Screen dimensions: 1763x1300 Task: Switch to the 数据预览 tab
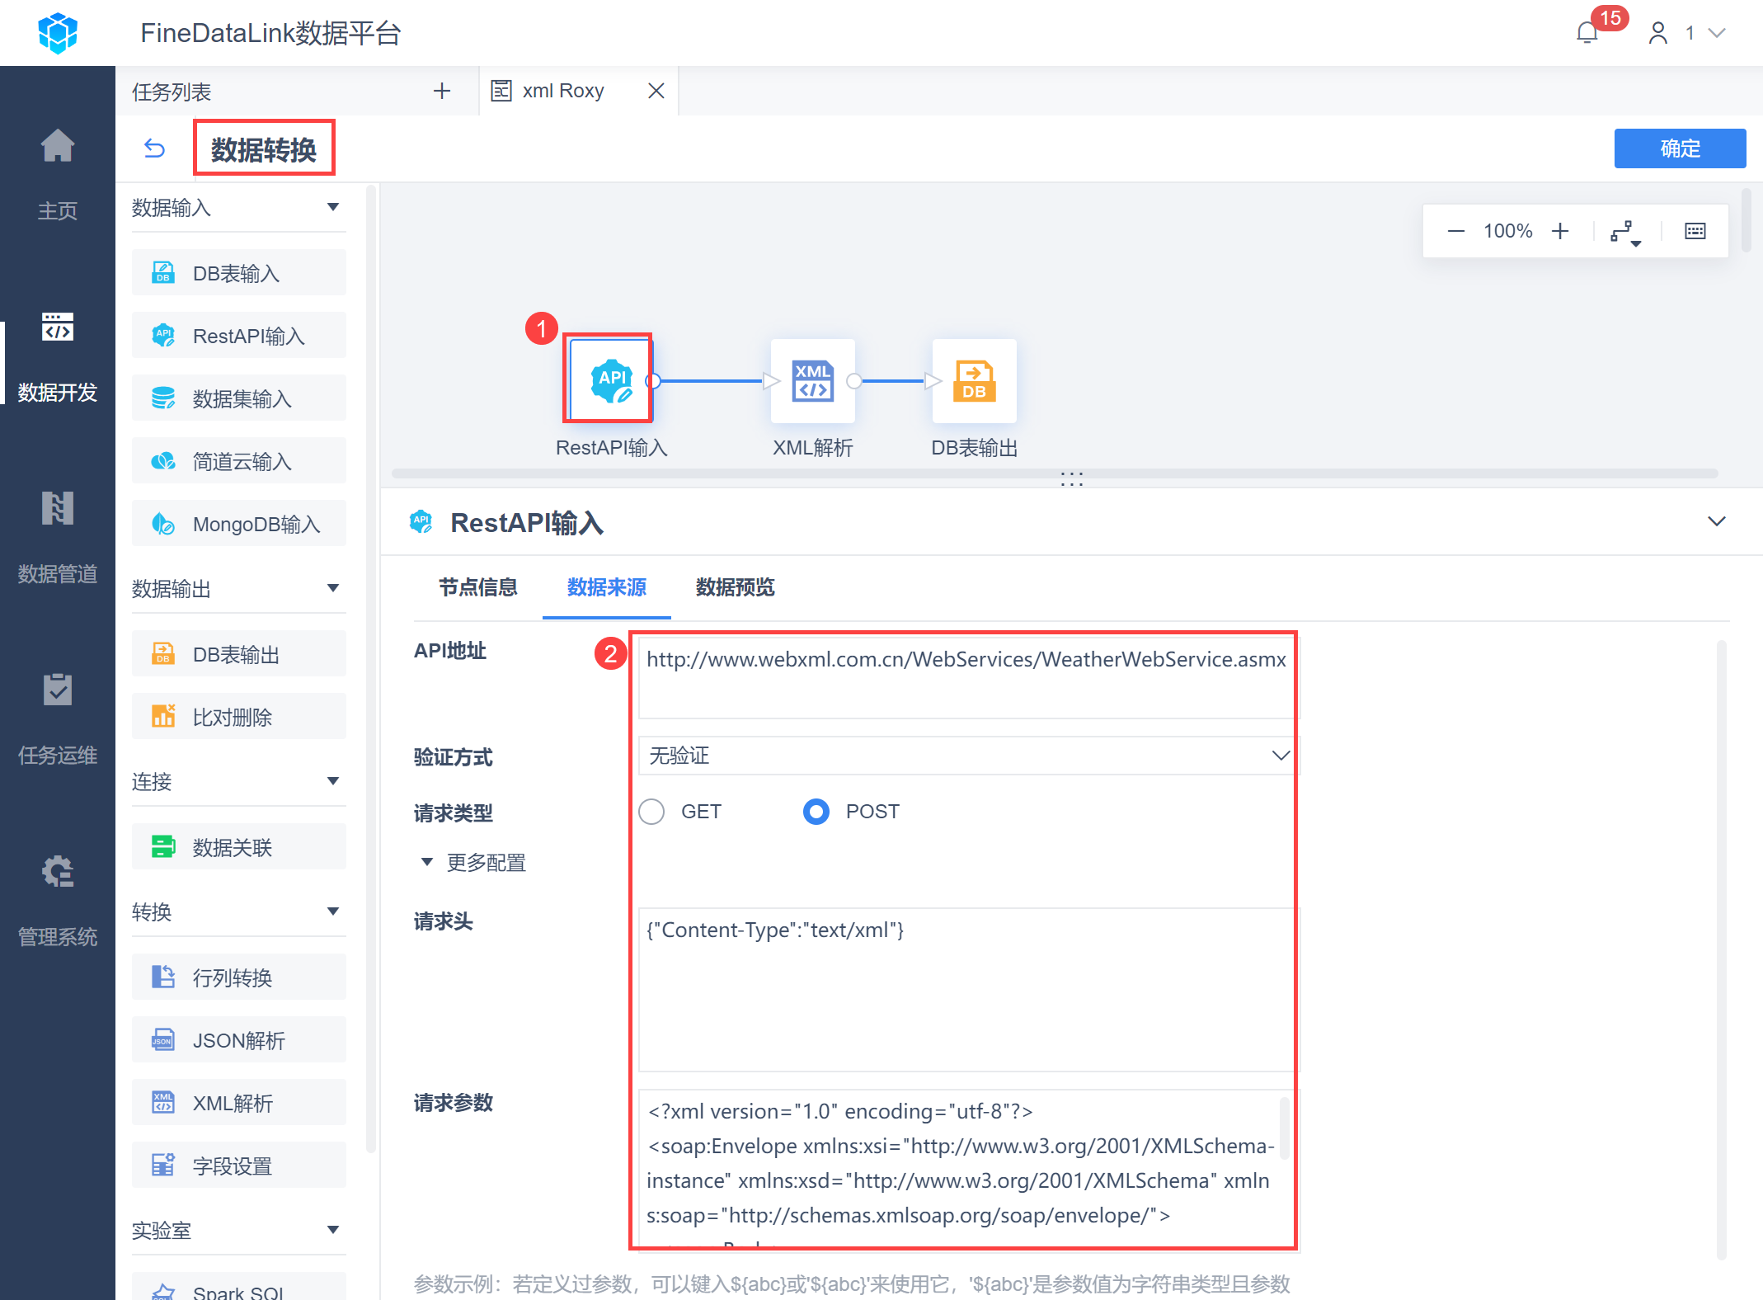[735, 587]
